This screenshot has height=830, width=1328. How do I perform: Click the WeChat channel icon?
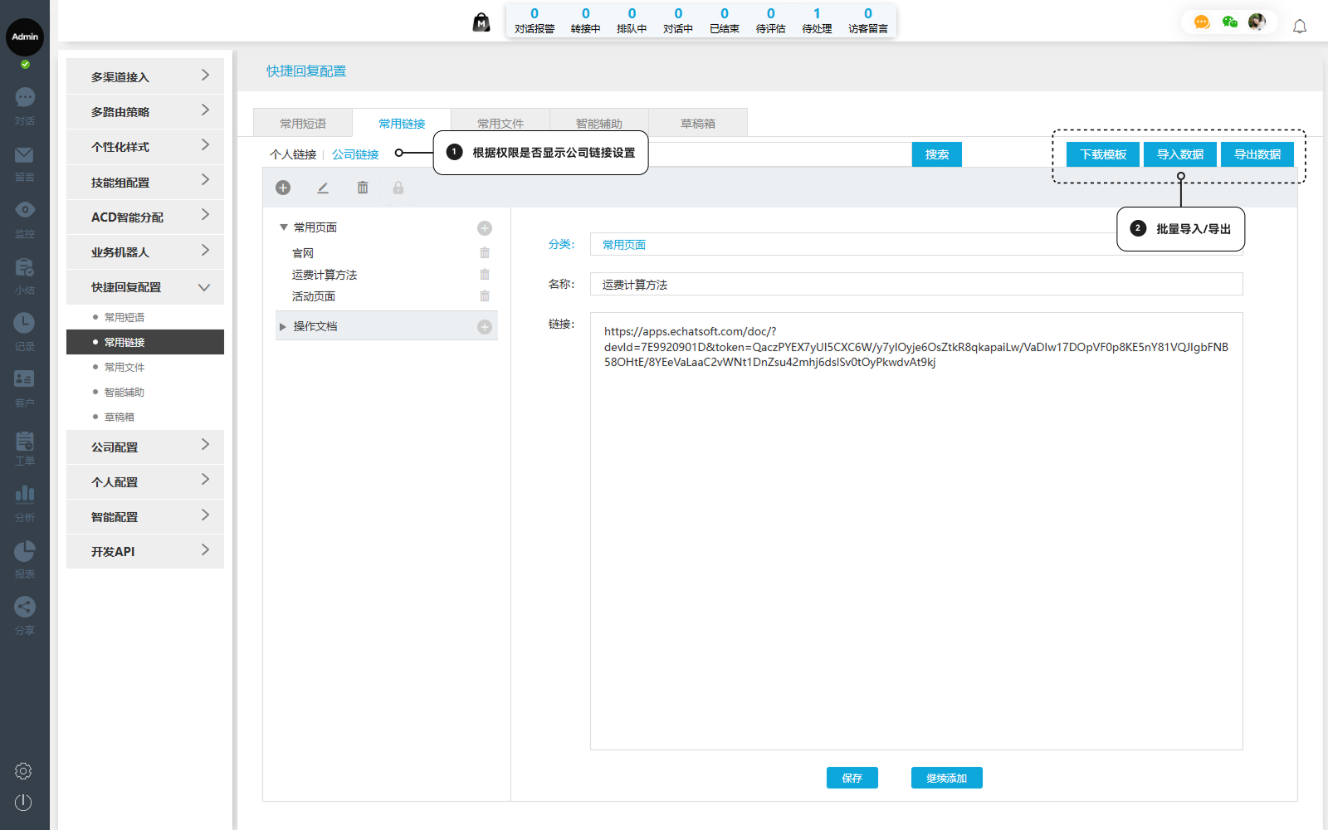click(x=1229, y=22)
